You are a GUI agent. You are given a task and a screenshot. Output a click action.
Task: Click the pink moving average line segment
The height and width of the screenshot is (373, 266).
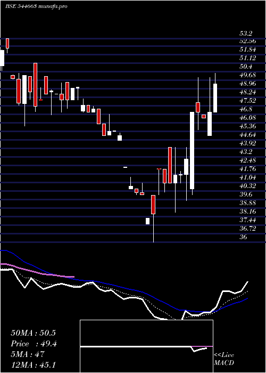[37, 271]
